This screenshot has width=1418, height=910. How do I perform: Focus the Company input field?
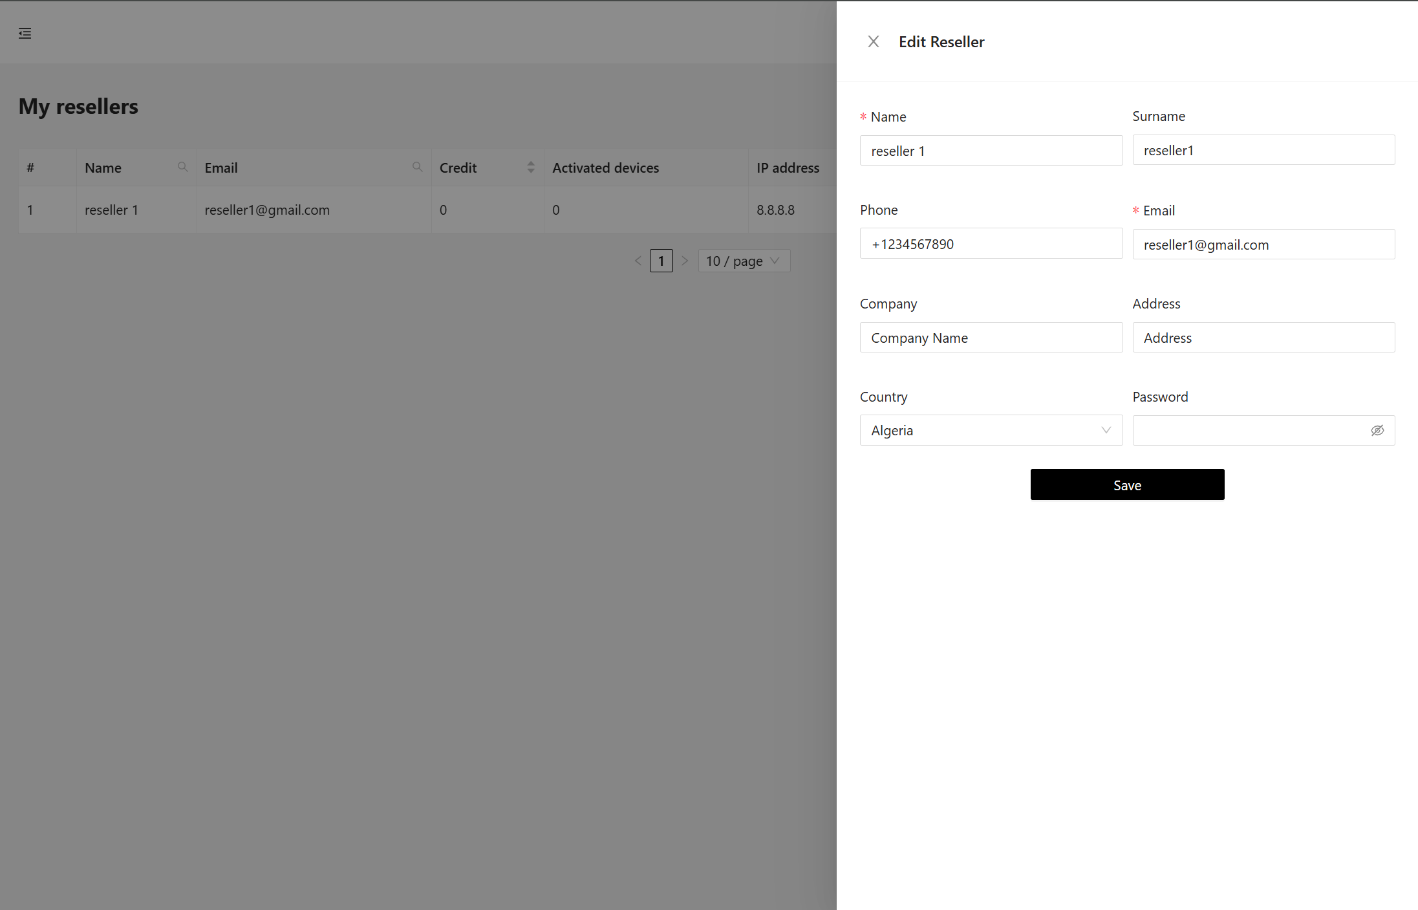tap(991, 338)
